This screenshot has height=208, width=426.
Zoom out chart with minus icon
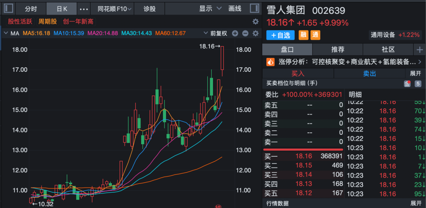click(x=245, y=33)
